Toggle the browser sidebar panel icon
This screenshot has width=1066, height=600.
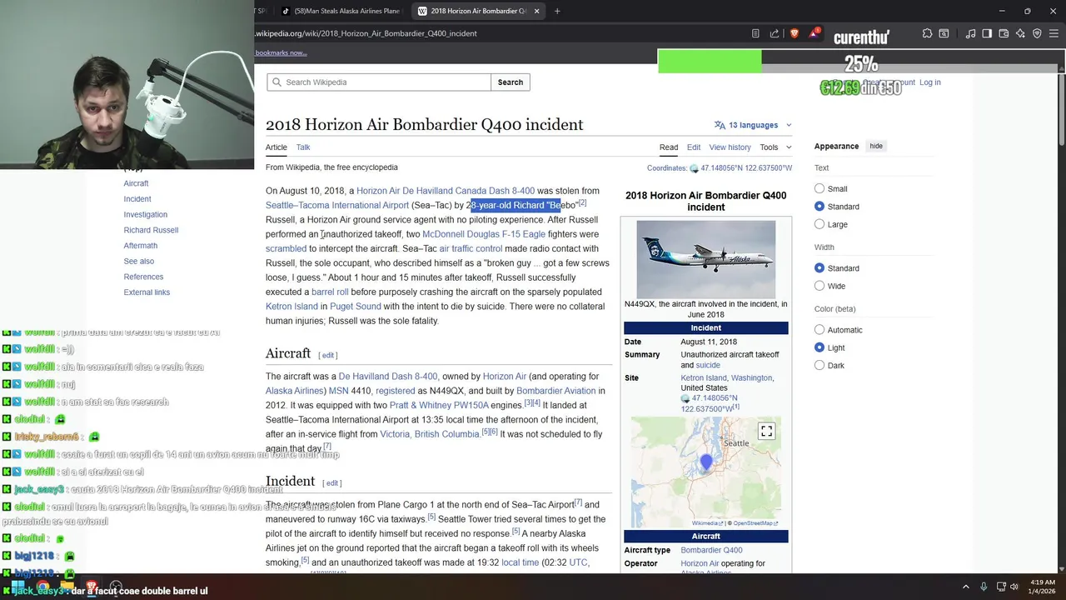tap(987, 33)
